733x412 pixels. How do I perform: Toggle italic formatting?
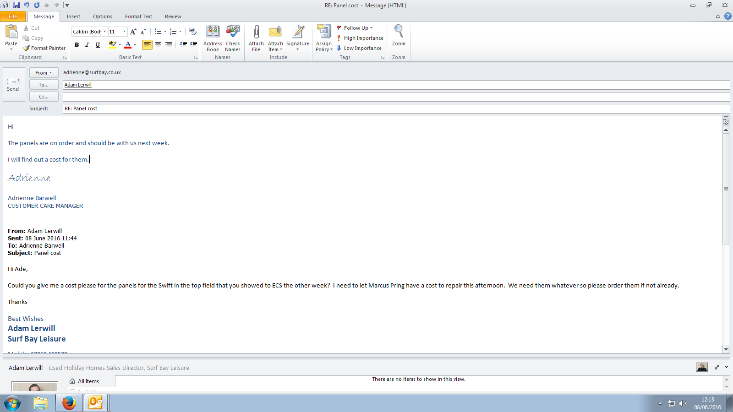[87, 44]
